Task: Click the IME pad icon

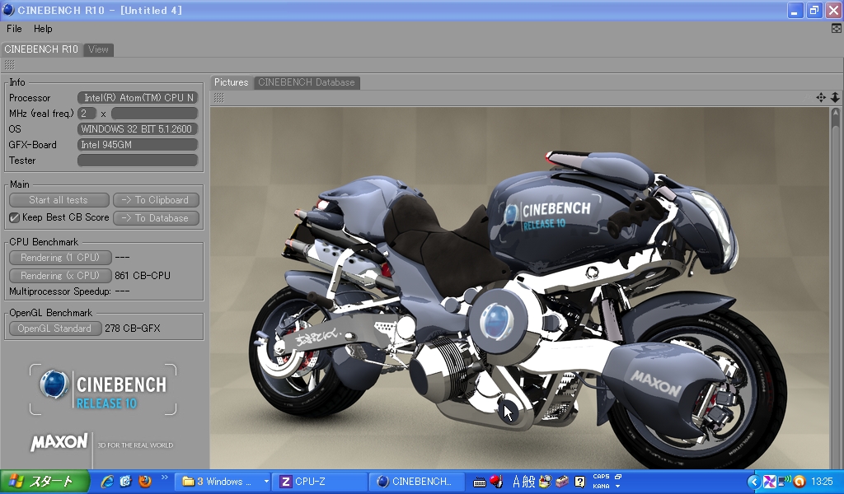Action: [546, 482]
